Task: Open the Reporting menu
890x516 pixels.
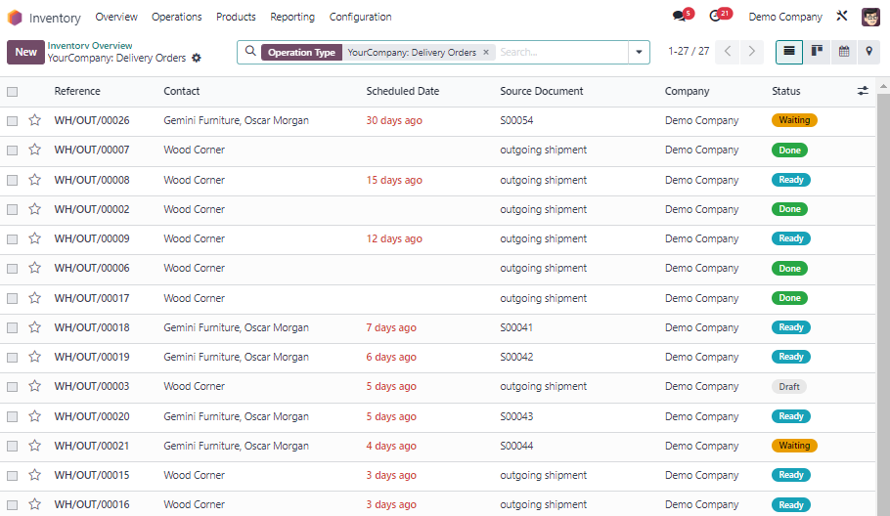Action: [292, 17]
